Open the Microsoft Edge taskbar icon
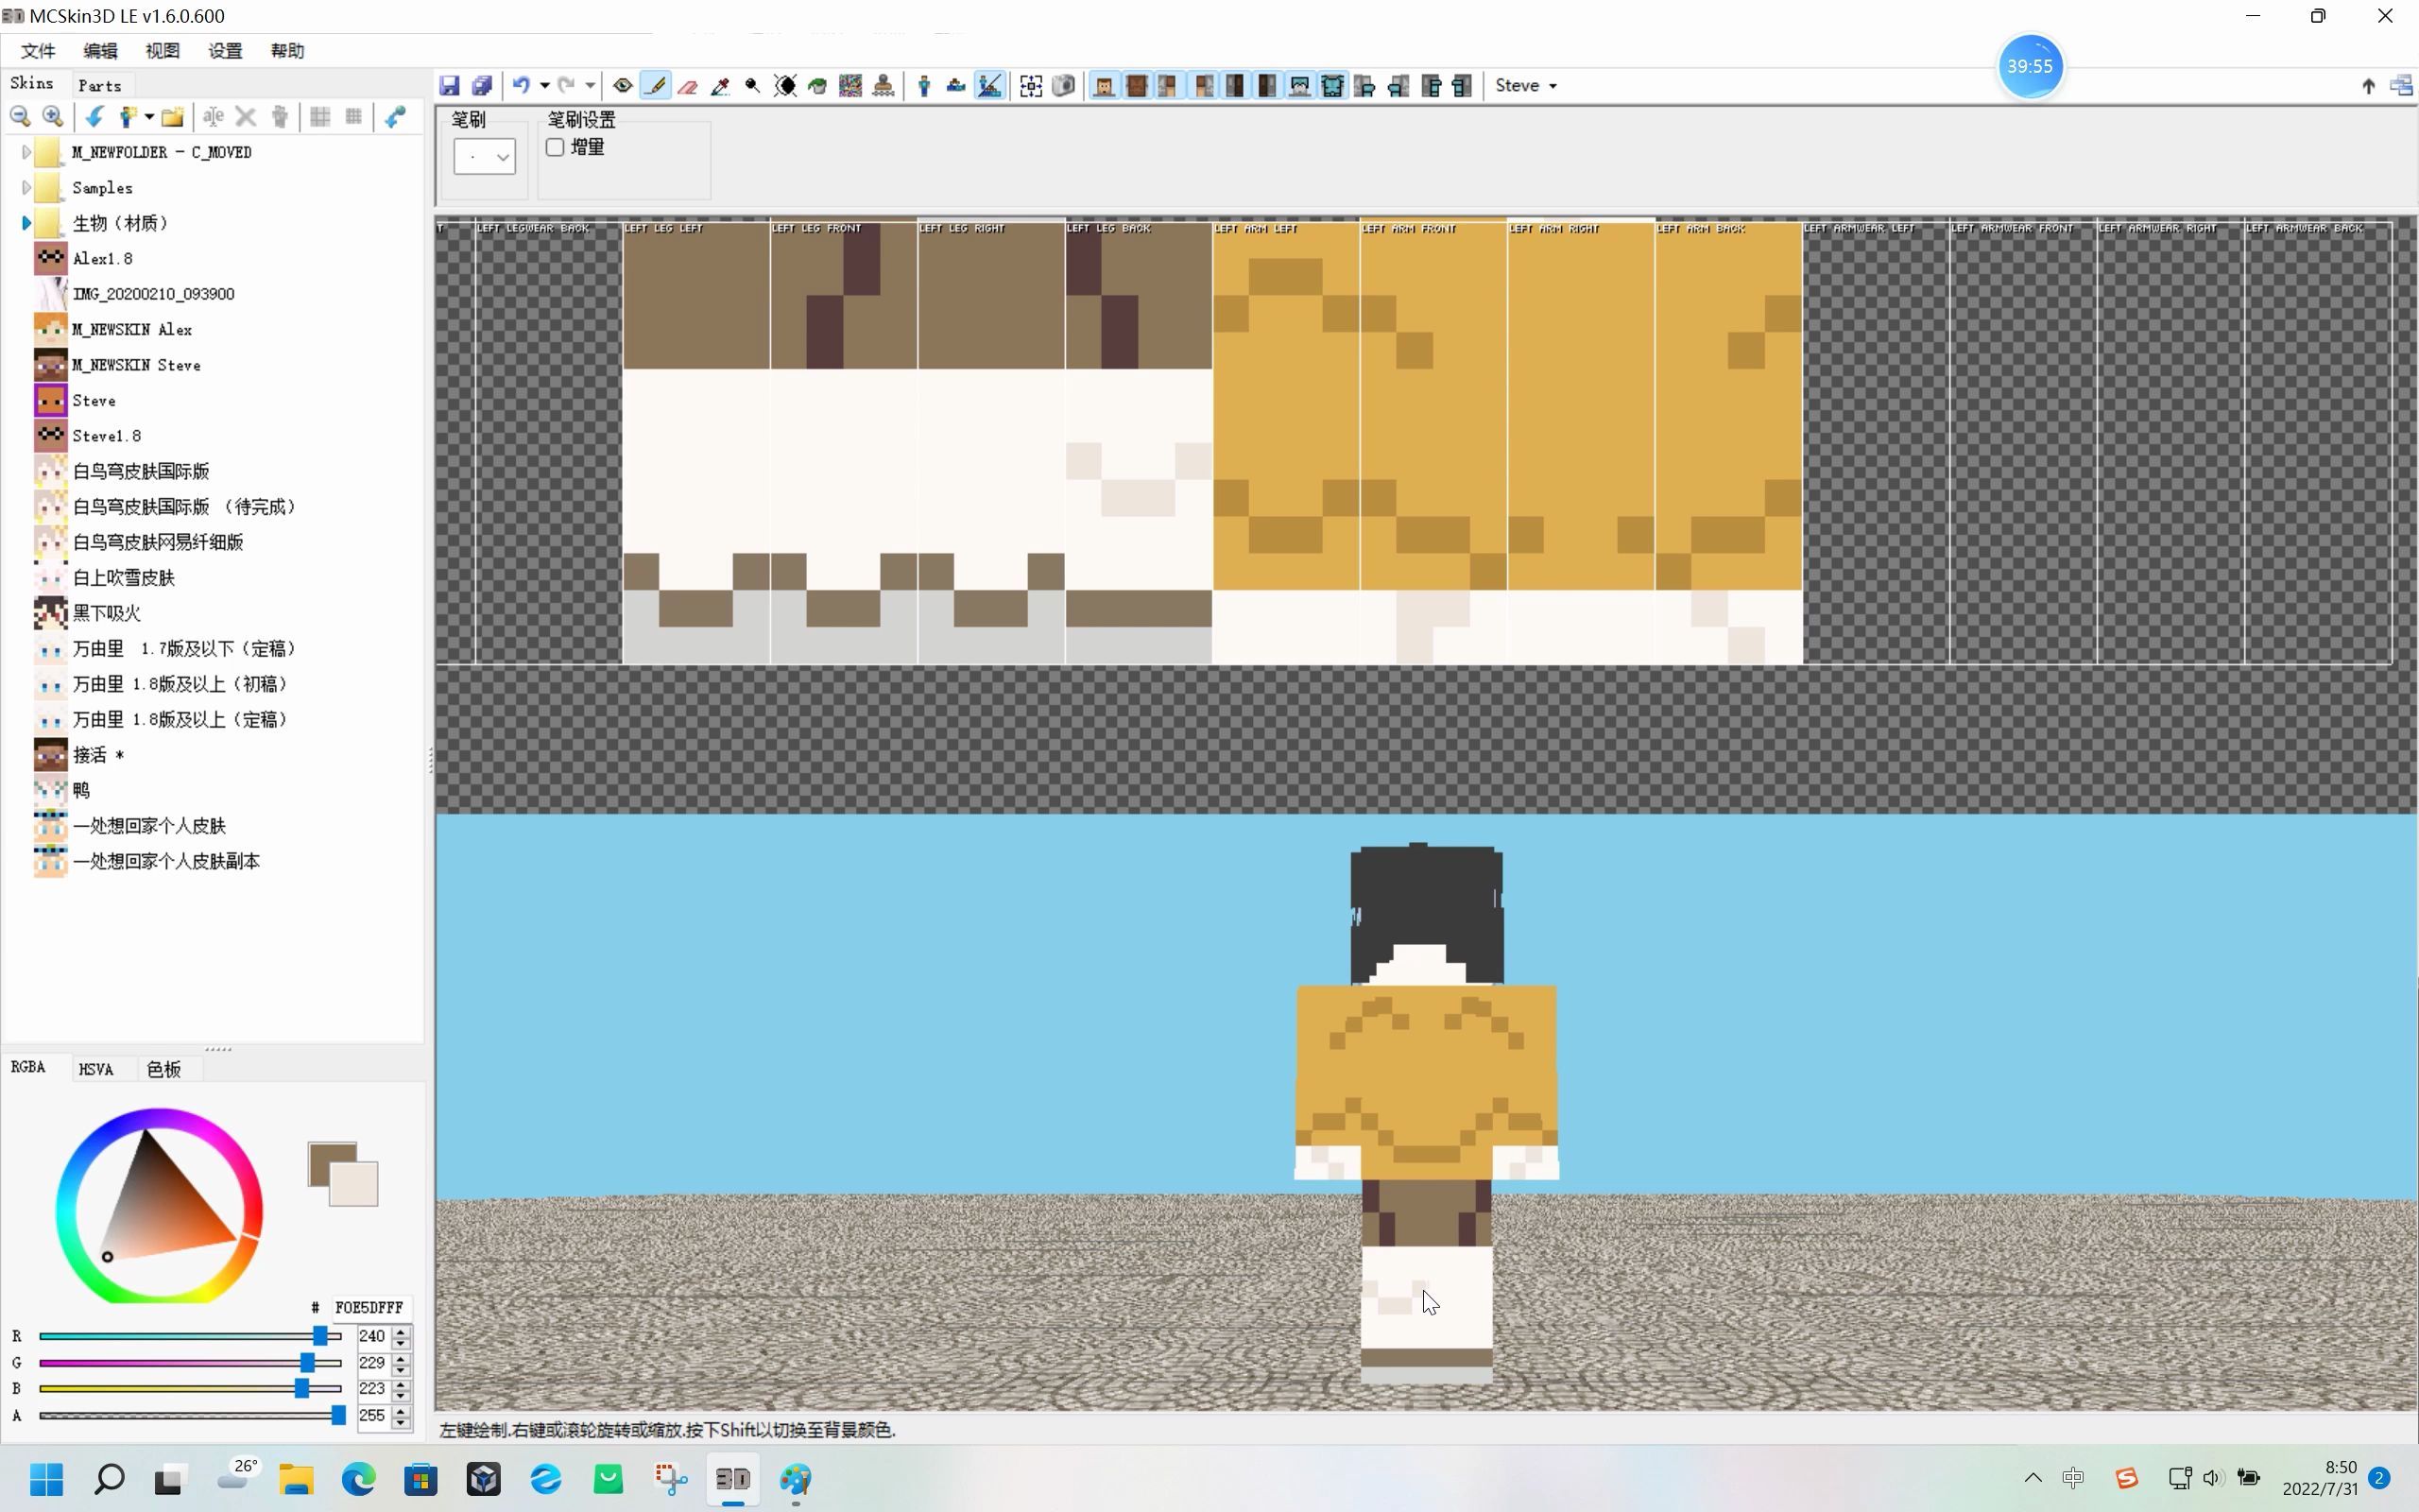Viewport: 2419px width, 1512px height. click(x=359, y=1479)
